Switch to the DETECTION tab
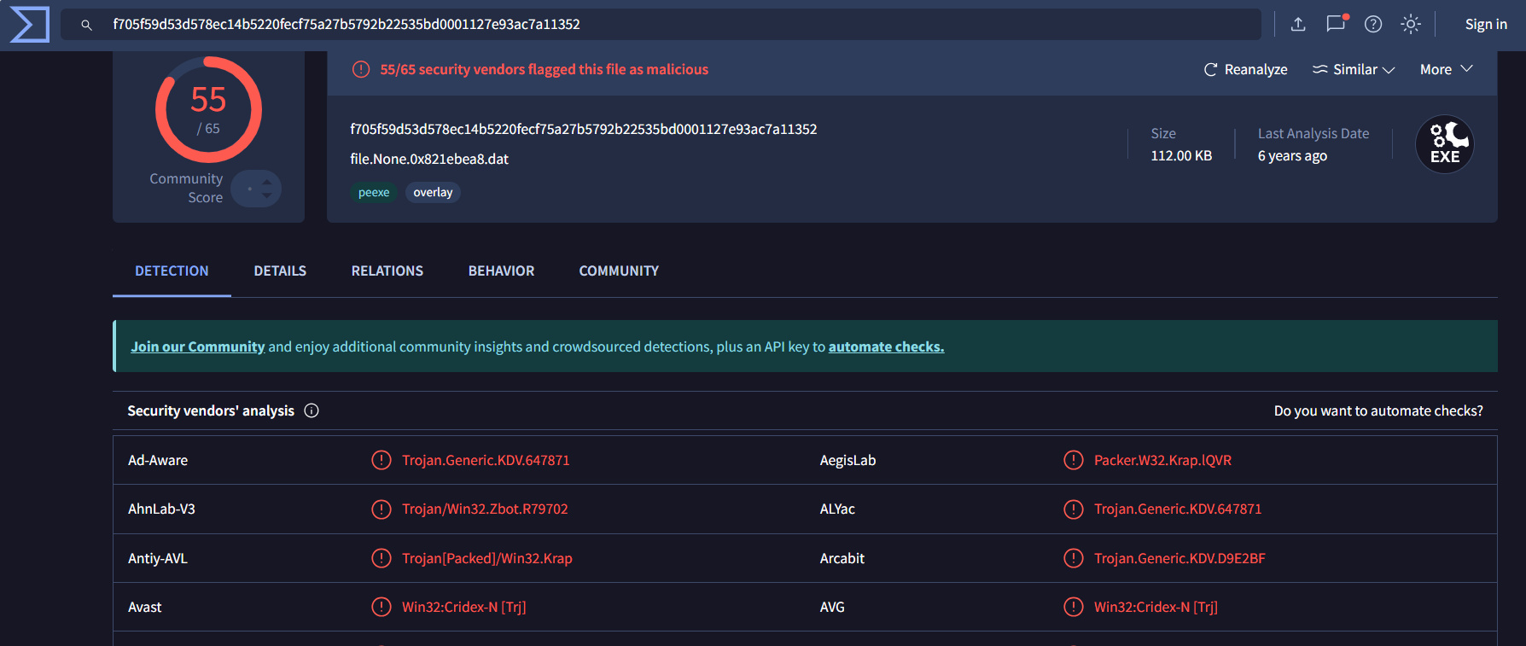Screen dimensions: 1526x646 pyautogui.click(x=172, y=271)
